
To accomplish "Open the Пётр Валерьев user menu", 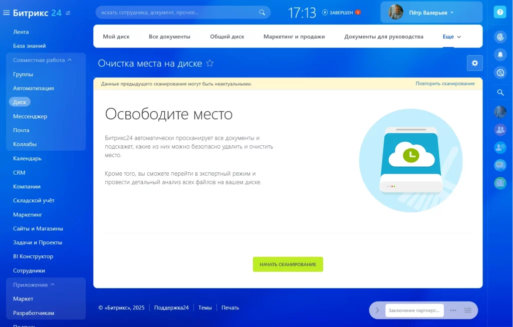I will (x=428, y=12).
